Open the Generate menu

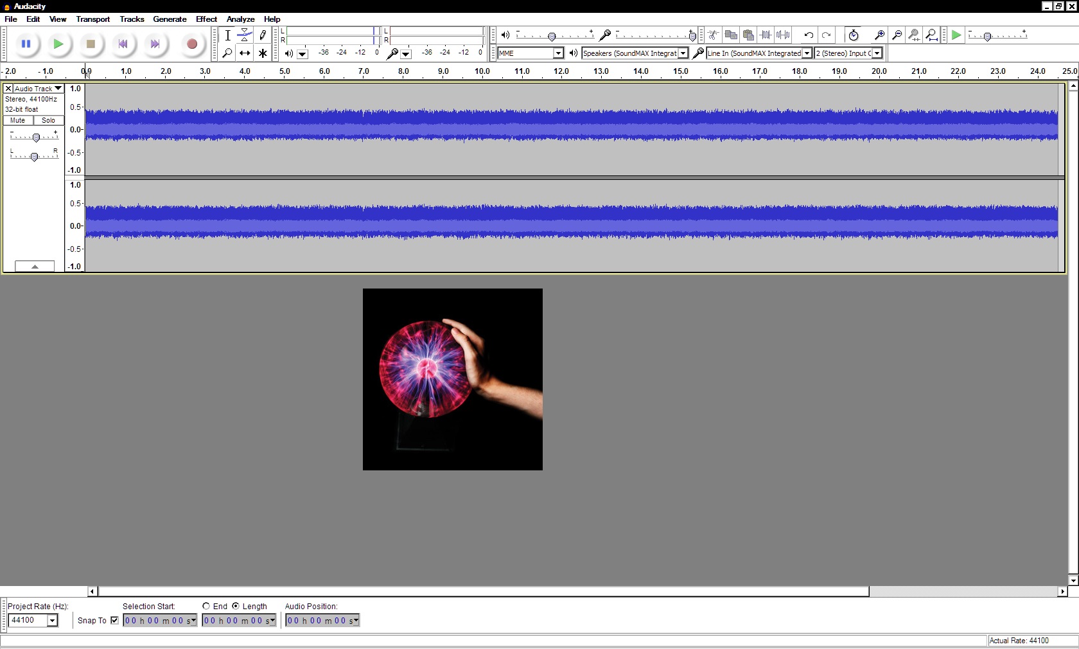[x=170, y=19]
